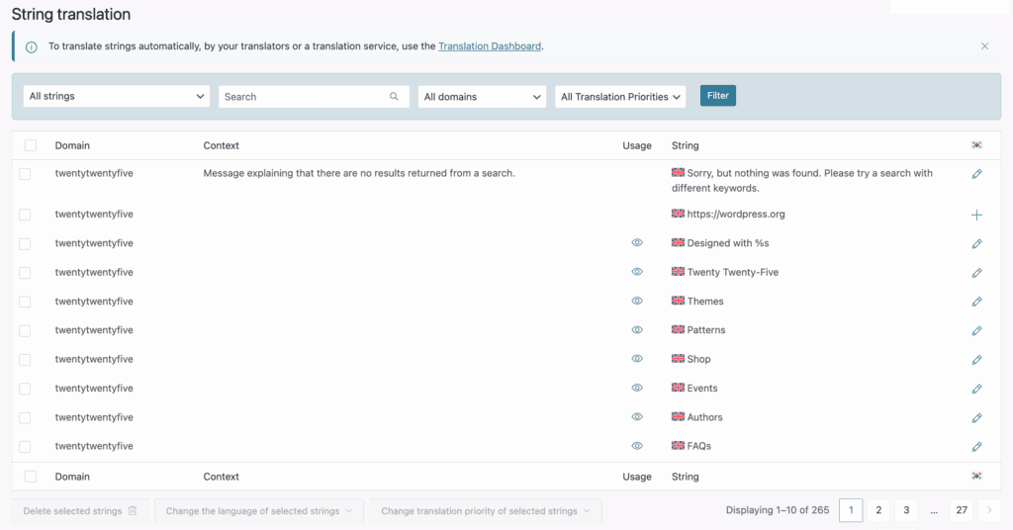Click 'Domain' column header
This screenshot has width=1013, height=530.
(72, 145)
